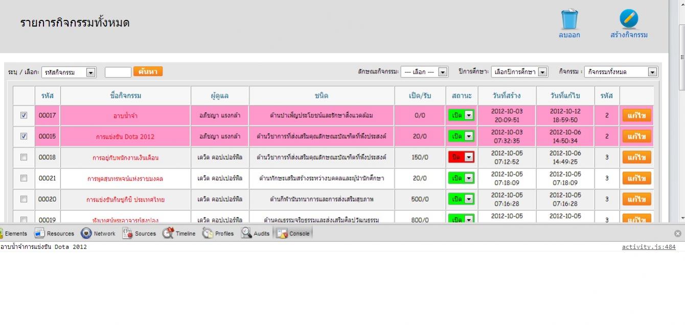The width and height of the screenshot is (685, 325).
Task: Click แก้ไข button for row 00015
Action: point(636,136)
